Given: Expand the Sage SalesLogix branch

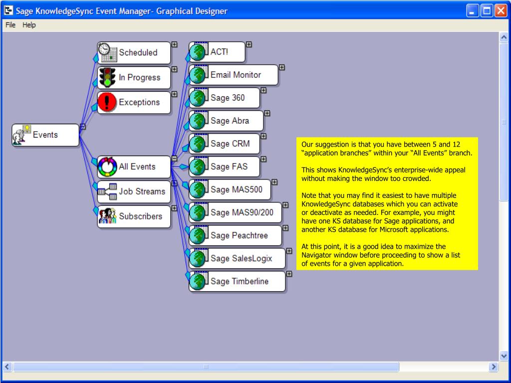Looking at the screenshot, I should pyautogui.click(x=289, y=251).
